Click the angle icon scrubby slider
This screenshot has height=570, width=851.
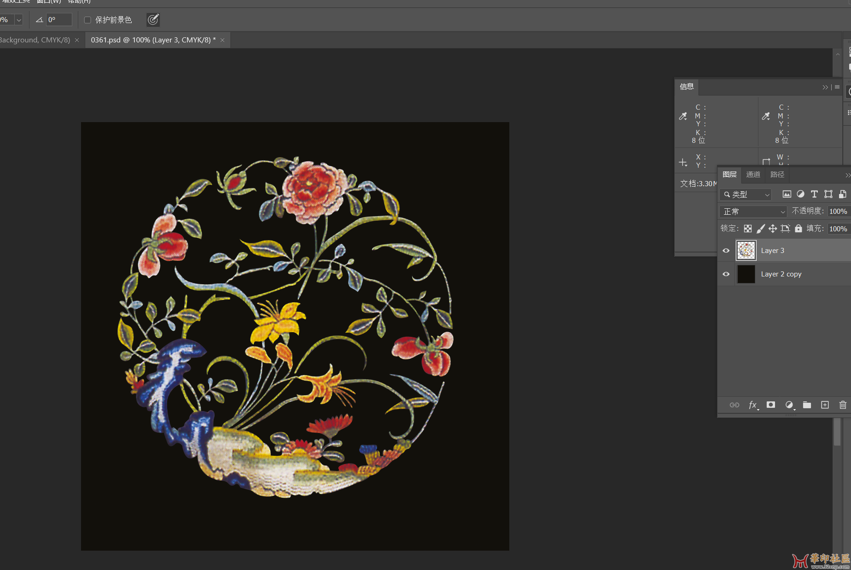coord(39,20)
